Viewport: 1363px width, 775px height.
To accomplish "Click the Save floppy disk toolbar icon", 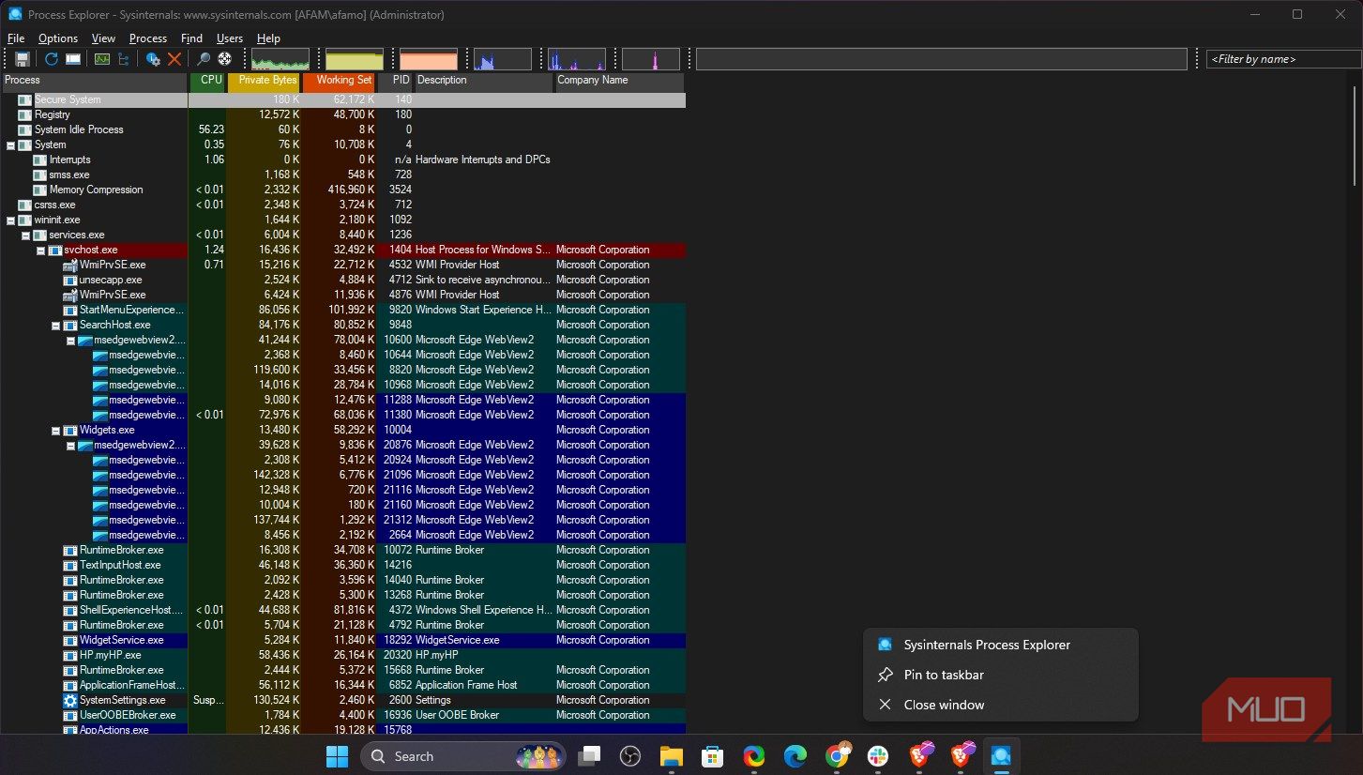I will click(x=23, y=59).
